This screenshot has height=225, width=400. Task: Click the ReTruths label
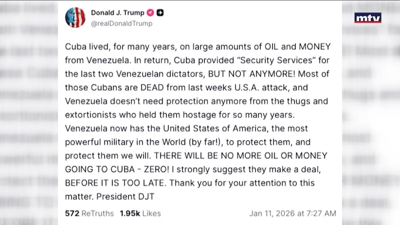point(97,213)
